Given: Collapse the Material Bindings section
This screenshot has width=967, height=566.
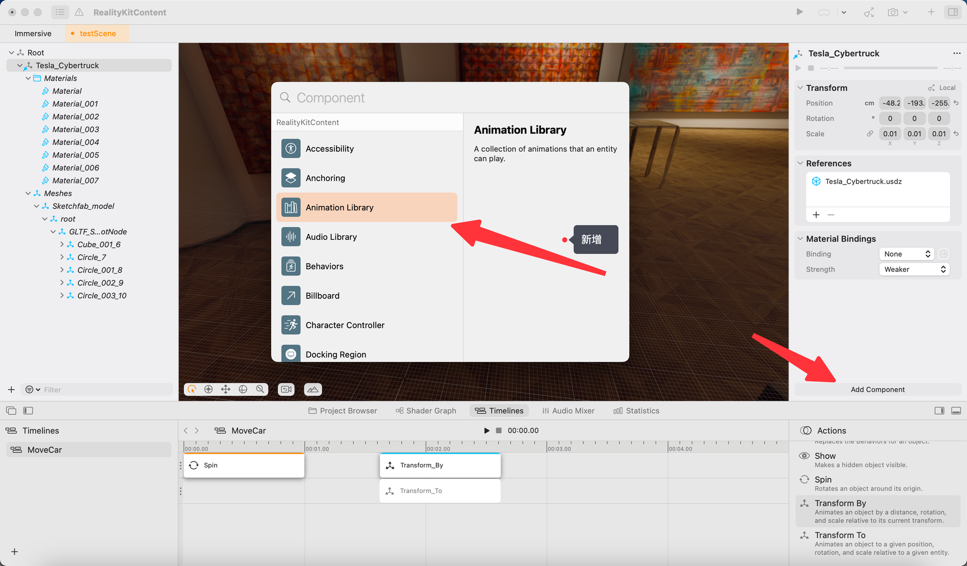Looking at the screenshot, I should coord(800,239).
